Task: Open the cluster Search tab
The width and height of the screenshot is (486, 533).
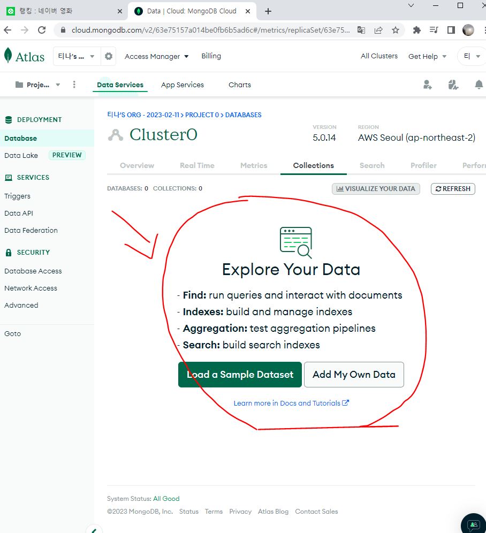Action: coord(372,165)
